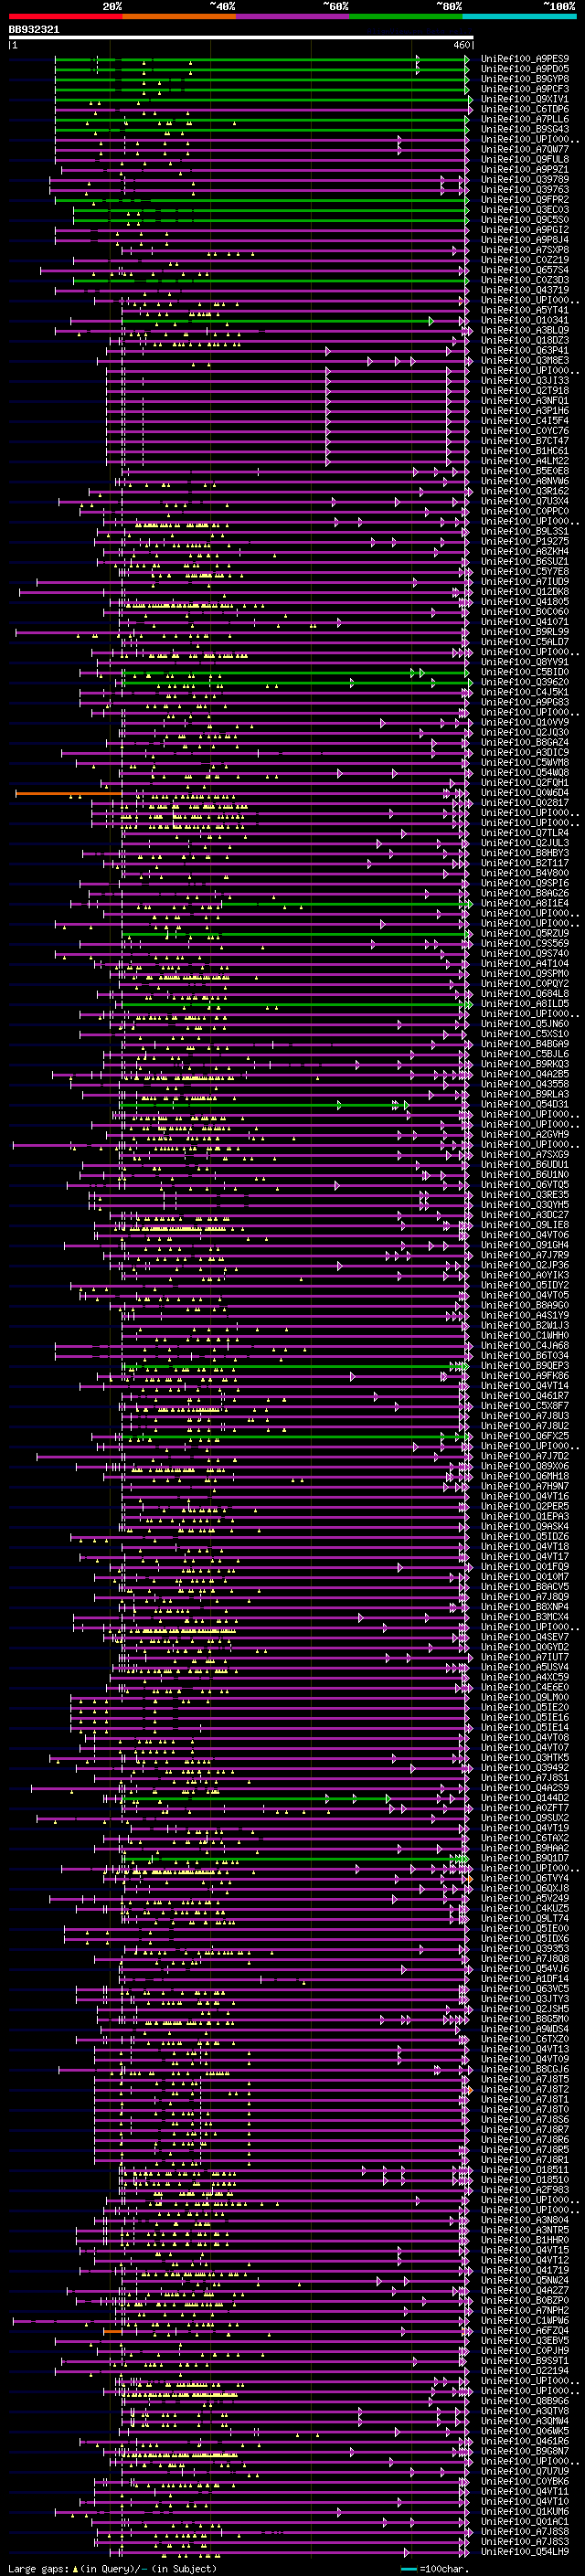Click label UniRef100_O18511

tap(525, 2169)
